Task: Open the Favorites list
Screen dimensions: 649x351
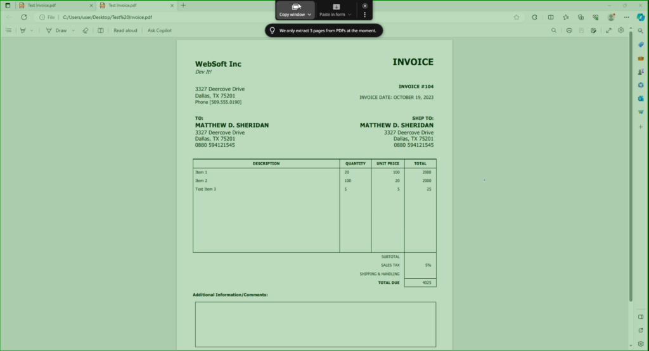Action: click(566, 17)
